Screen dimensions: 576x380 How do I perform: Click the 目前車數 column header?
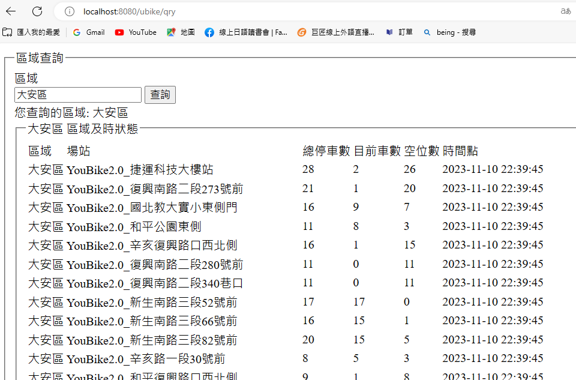[377, 151]
